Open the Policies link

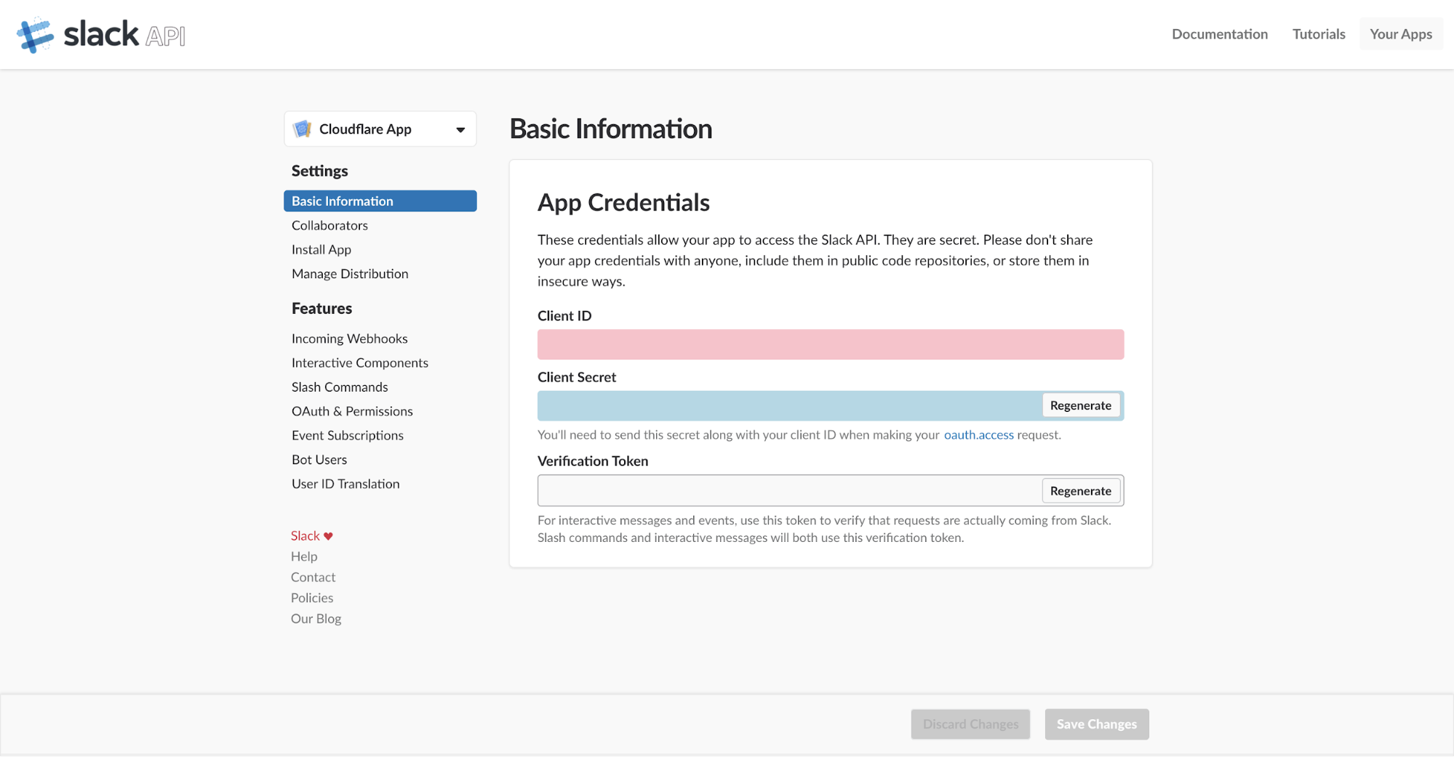(312, 598)
